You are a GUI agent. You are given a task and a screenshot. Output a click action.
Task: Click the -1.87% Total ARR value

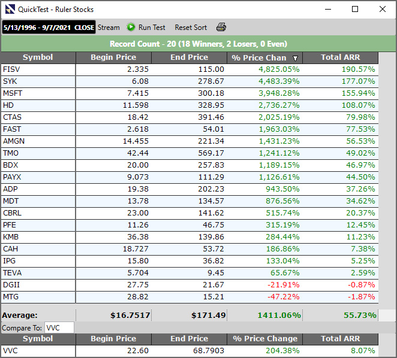[361, 297]
